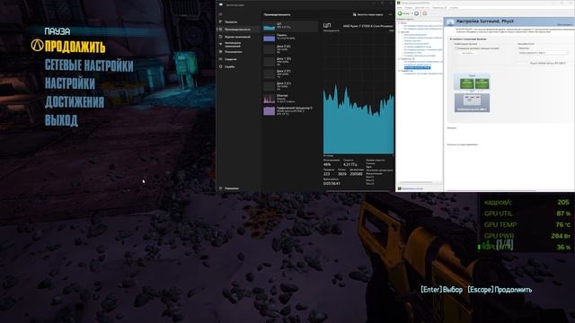
Task: Open Справка menu in NVIDIA panel
Action: click(454, 8)
